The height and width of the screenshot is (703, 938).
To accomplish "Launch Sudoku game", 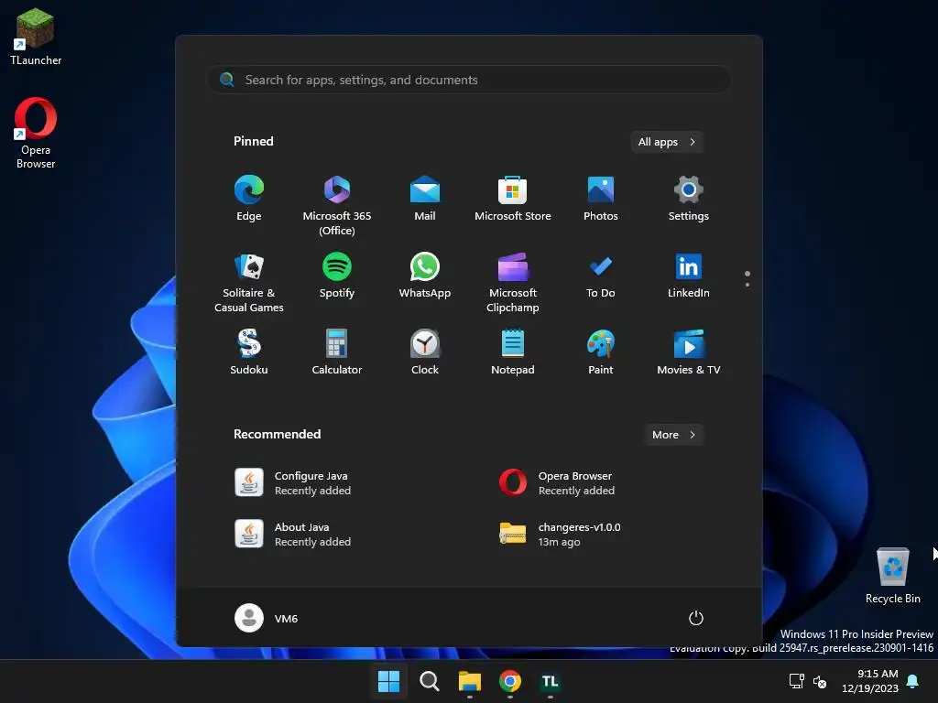I will pyautogui.click(x=249, y=352).
